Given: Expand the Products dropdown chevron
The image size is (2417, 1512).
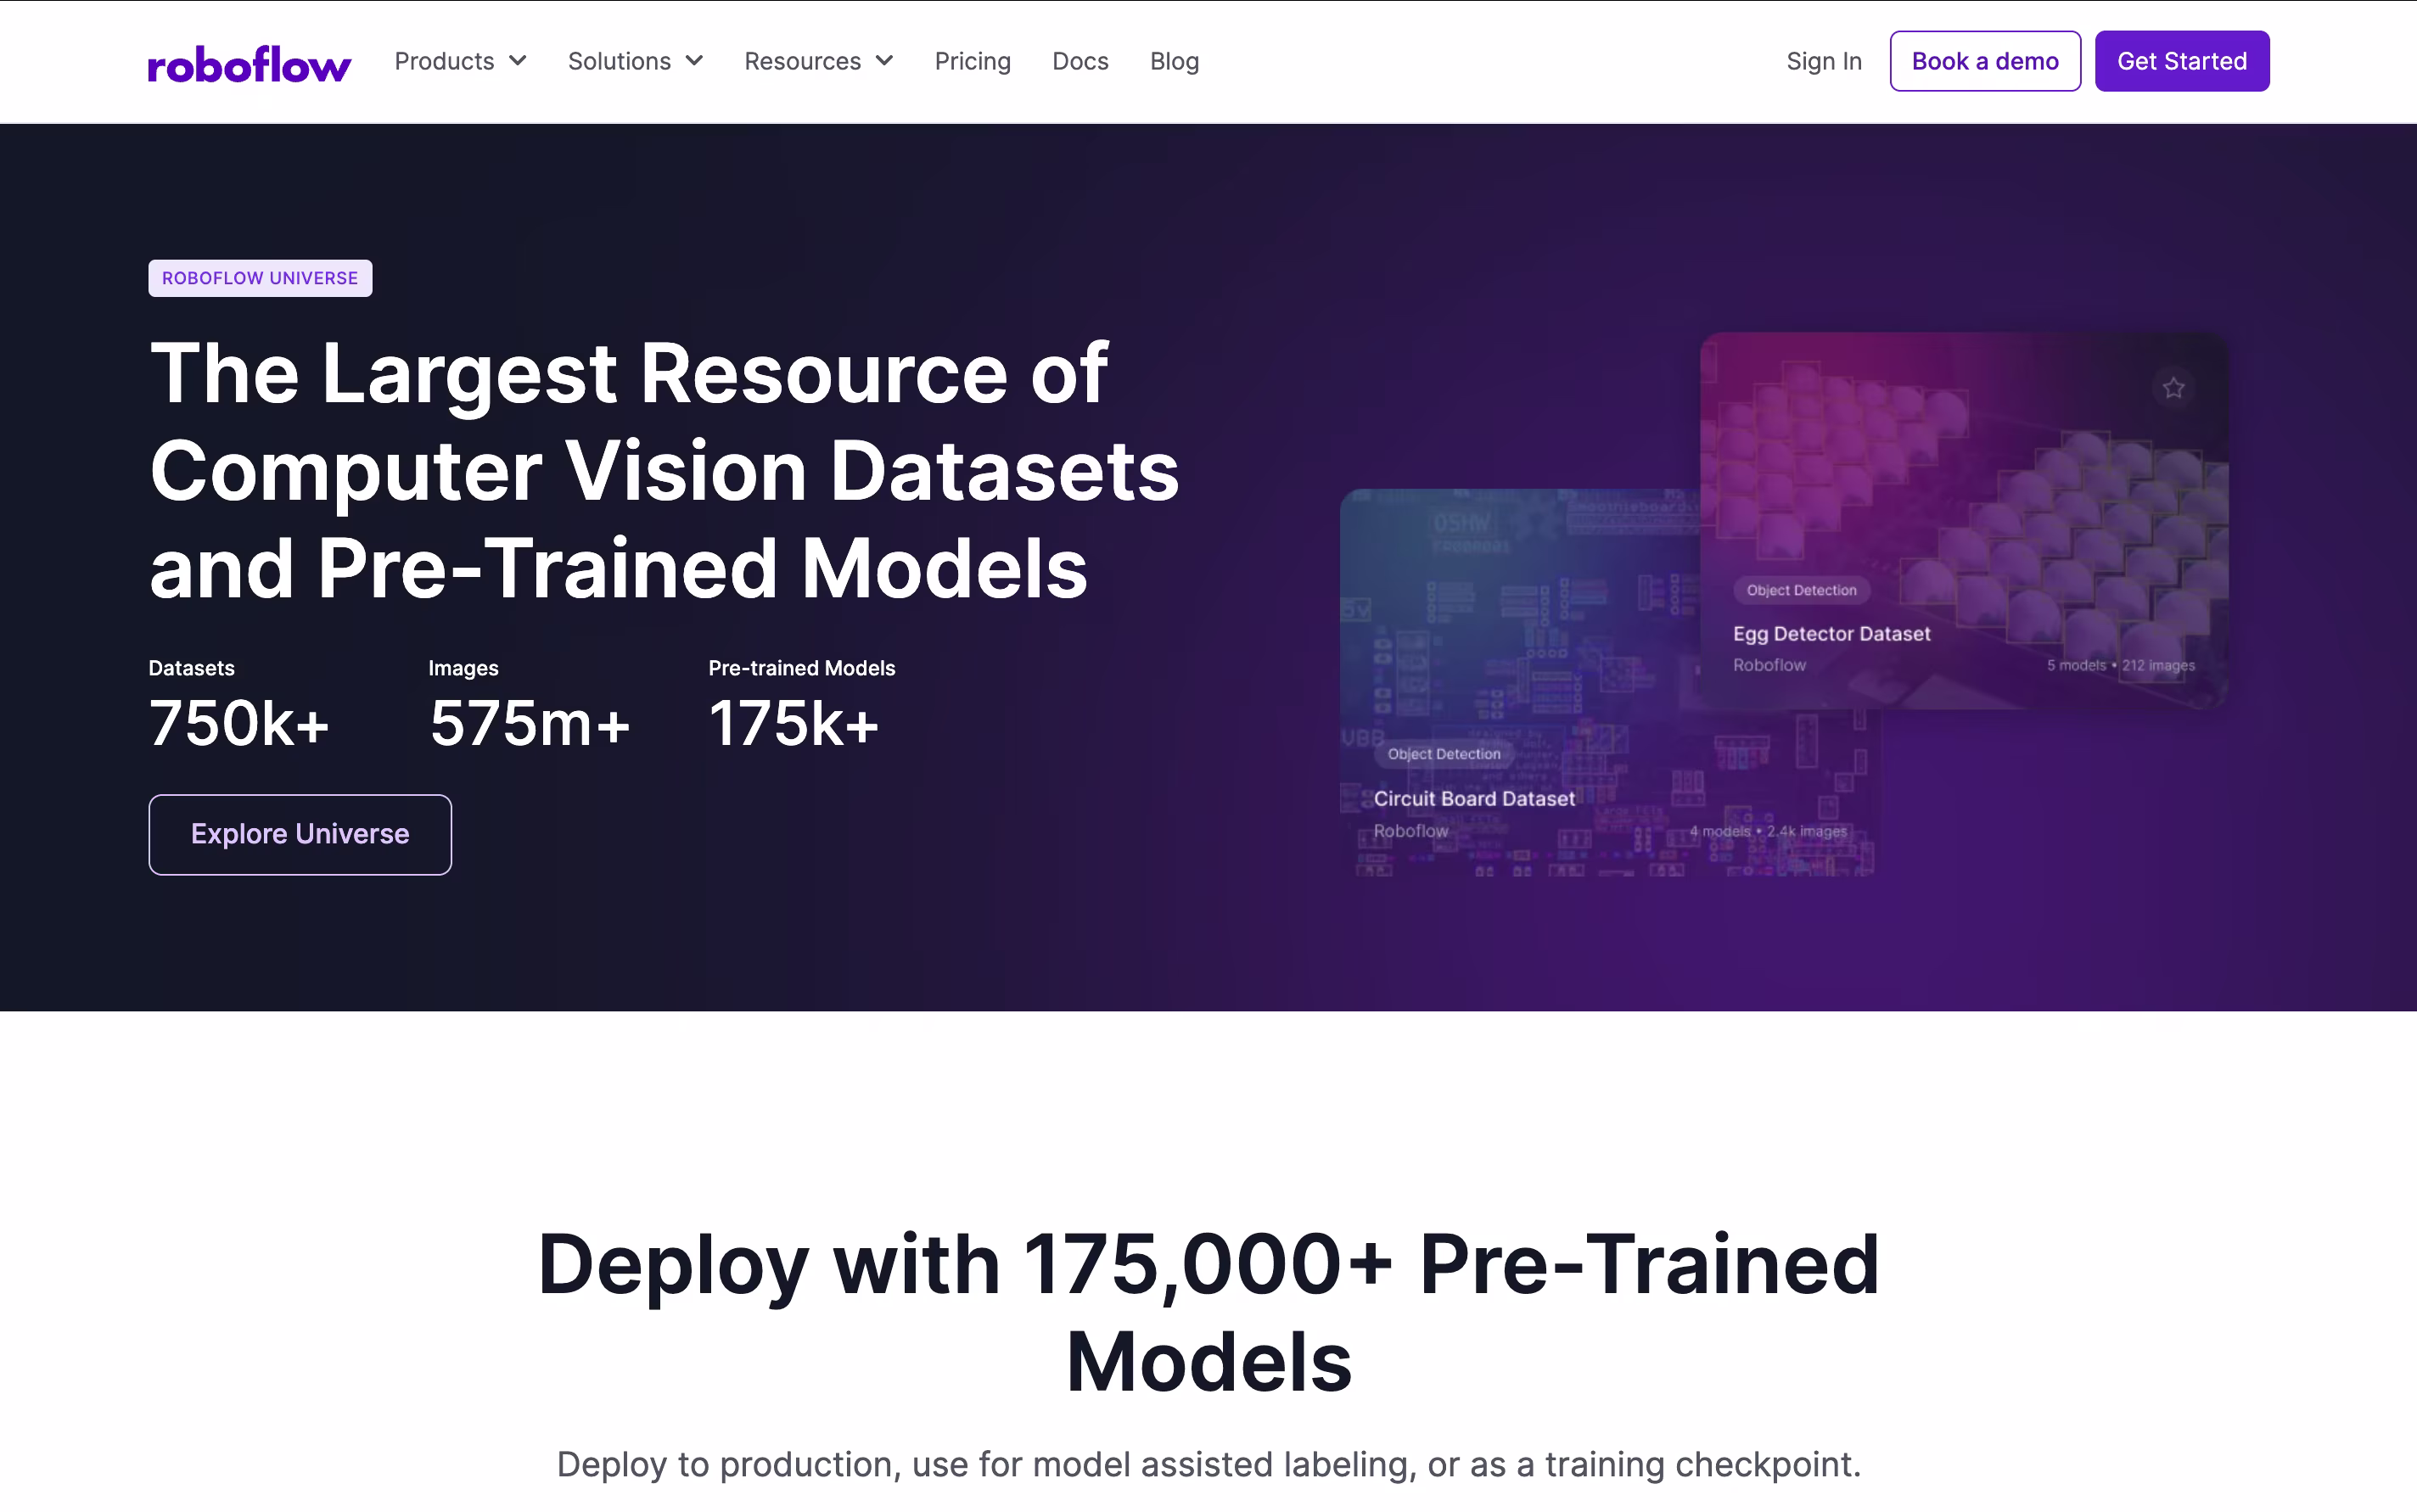Looking at the screenshot, I should click(518, 61).
